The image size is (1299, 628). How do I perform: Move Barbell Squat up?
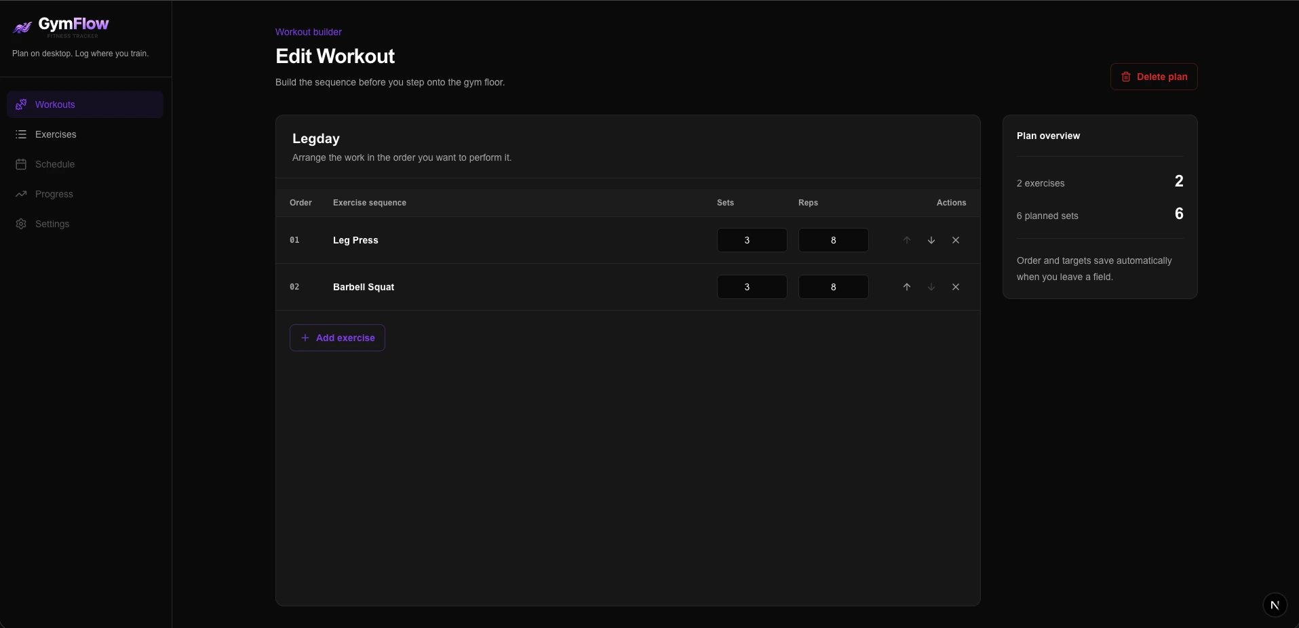907,287
